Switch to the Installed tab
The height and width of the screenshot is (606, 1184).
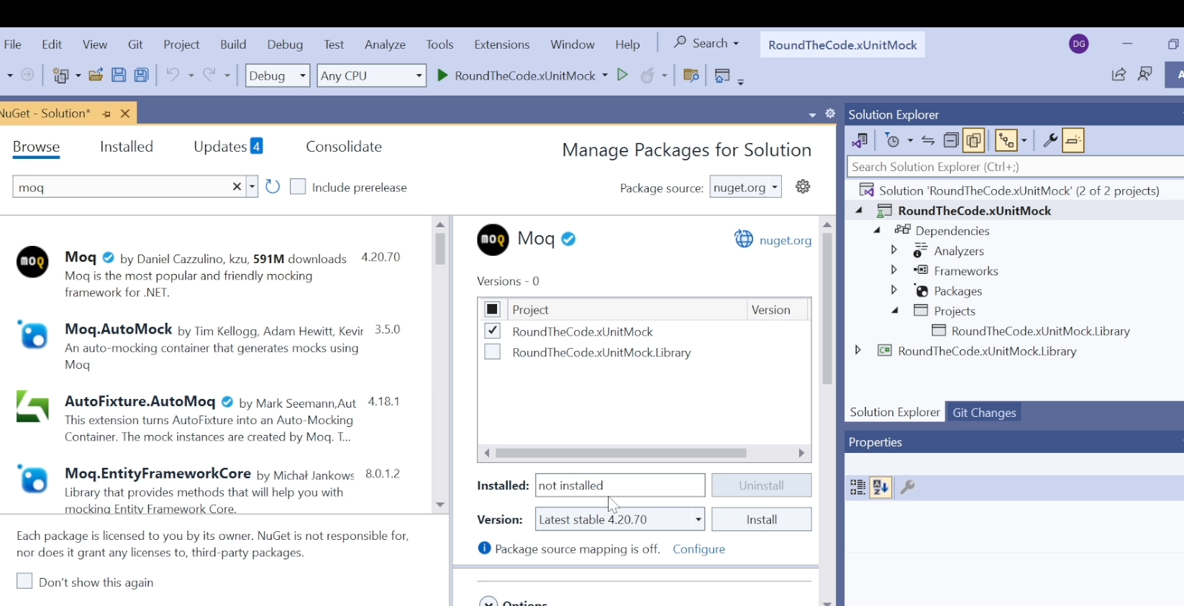pyautogui.click(x=127, y=147)
